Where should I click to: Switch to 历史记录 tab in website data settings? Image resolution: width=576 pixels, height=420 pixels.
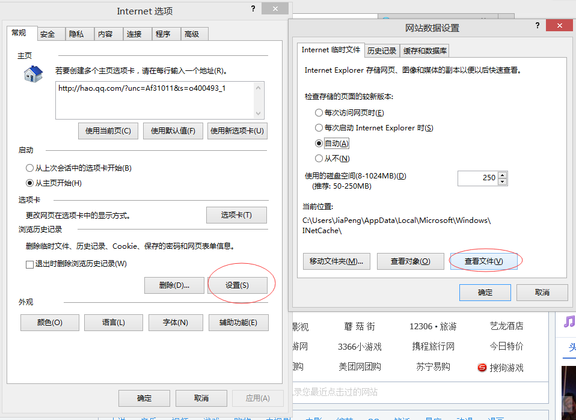pos(382,50)
